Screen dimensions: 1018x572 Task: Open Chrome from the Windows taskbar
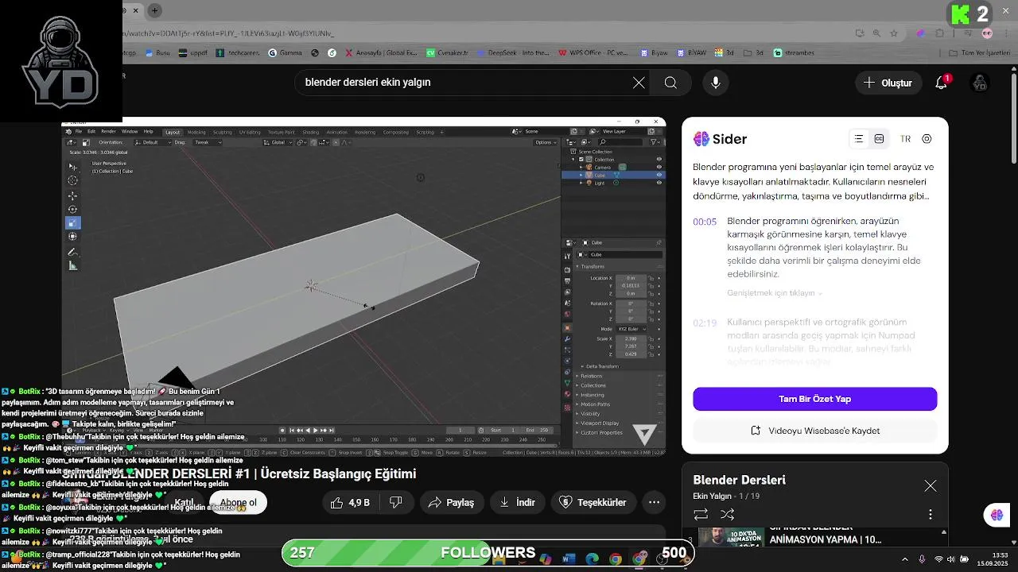[x=616, y=559]
